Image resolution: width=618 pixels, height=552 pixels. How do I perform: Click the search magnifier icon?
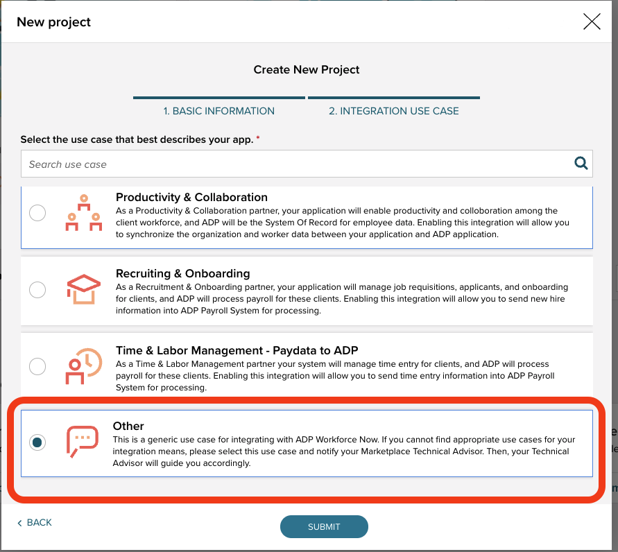(581, 164)
